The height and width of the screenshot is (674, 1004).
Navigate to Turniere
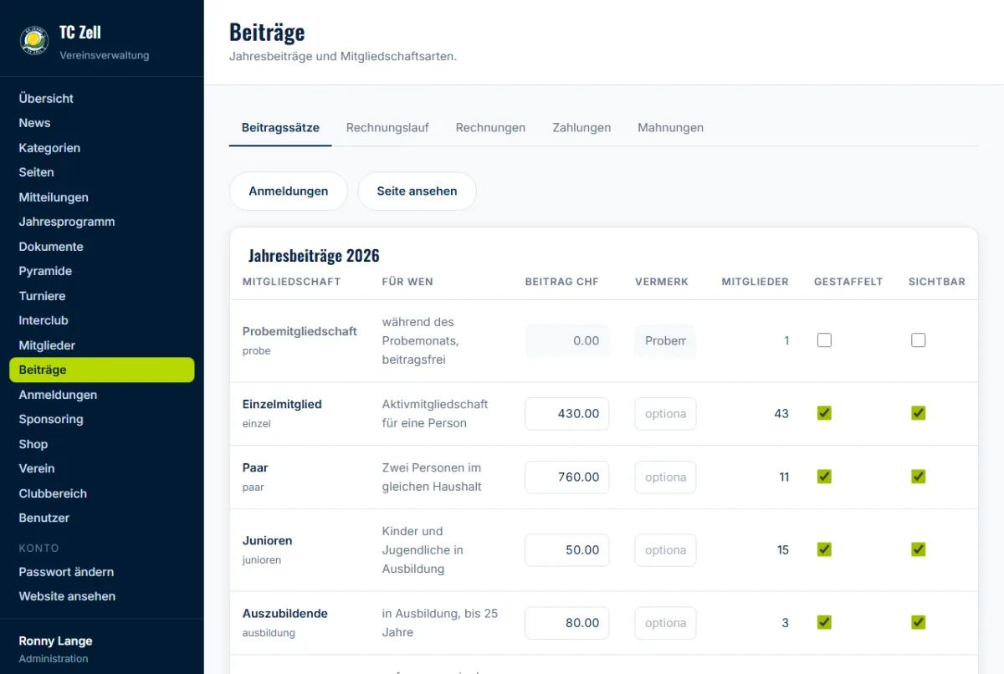click(x=42, y=296)
